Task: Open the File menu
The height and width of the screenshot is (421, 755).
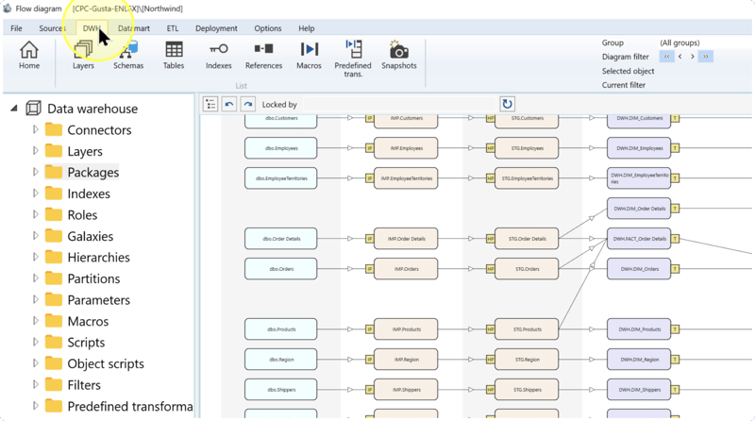Action: click(x=16, y=28)
